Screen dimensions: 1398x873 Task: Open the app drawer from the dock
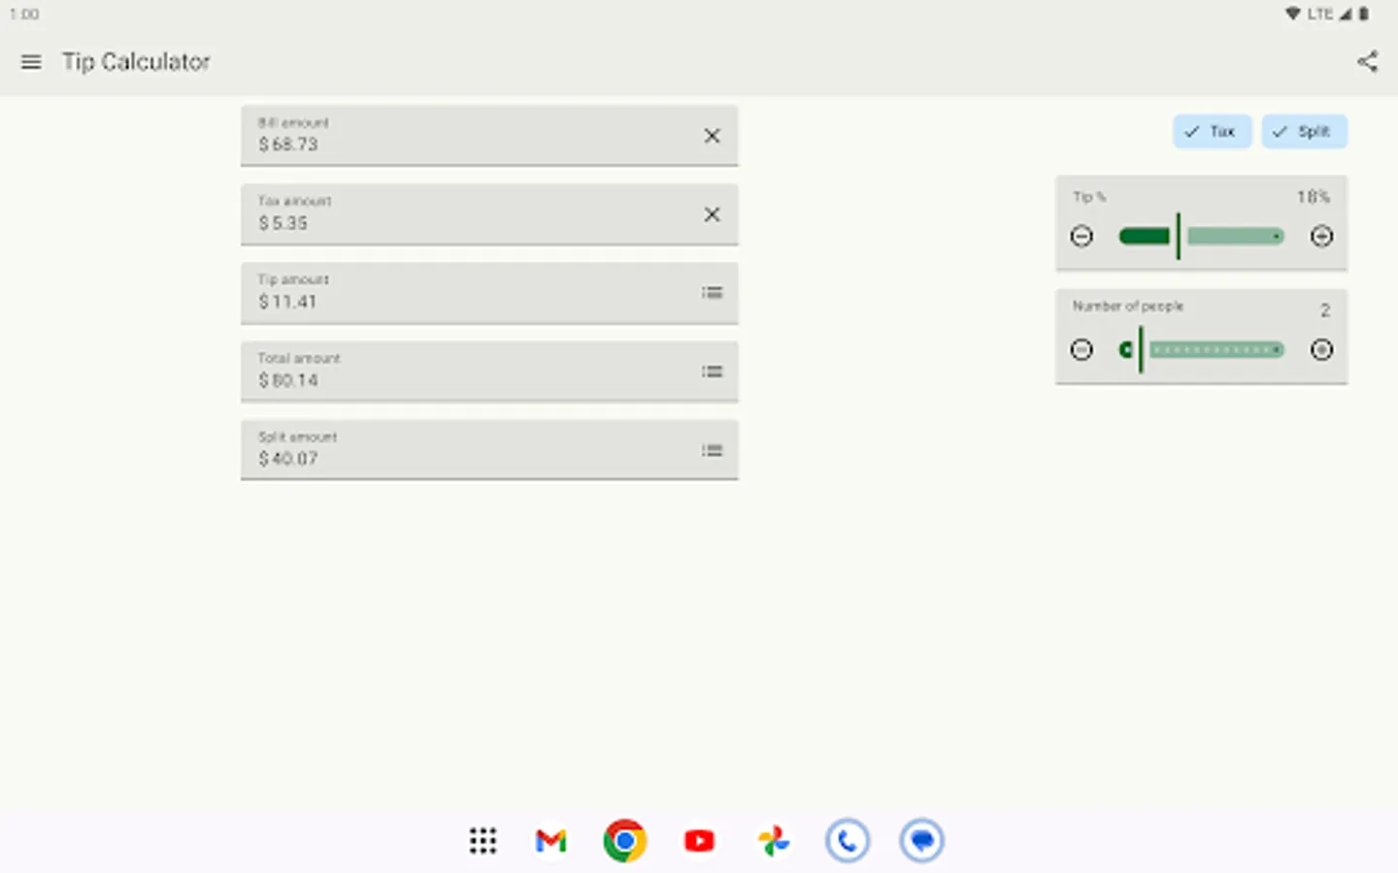tap(483, 840)
